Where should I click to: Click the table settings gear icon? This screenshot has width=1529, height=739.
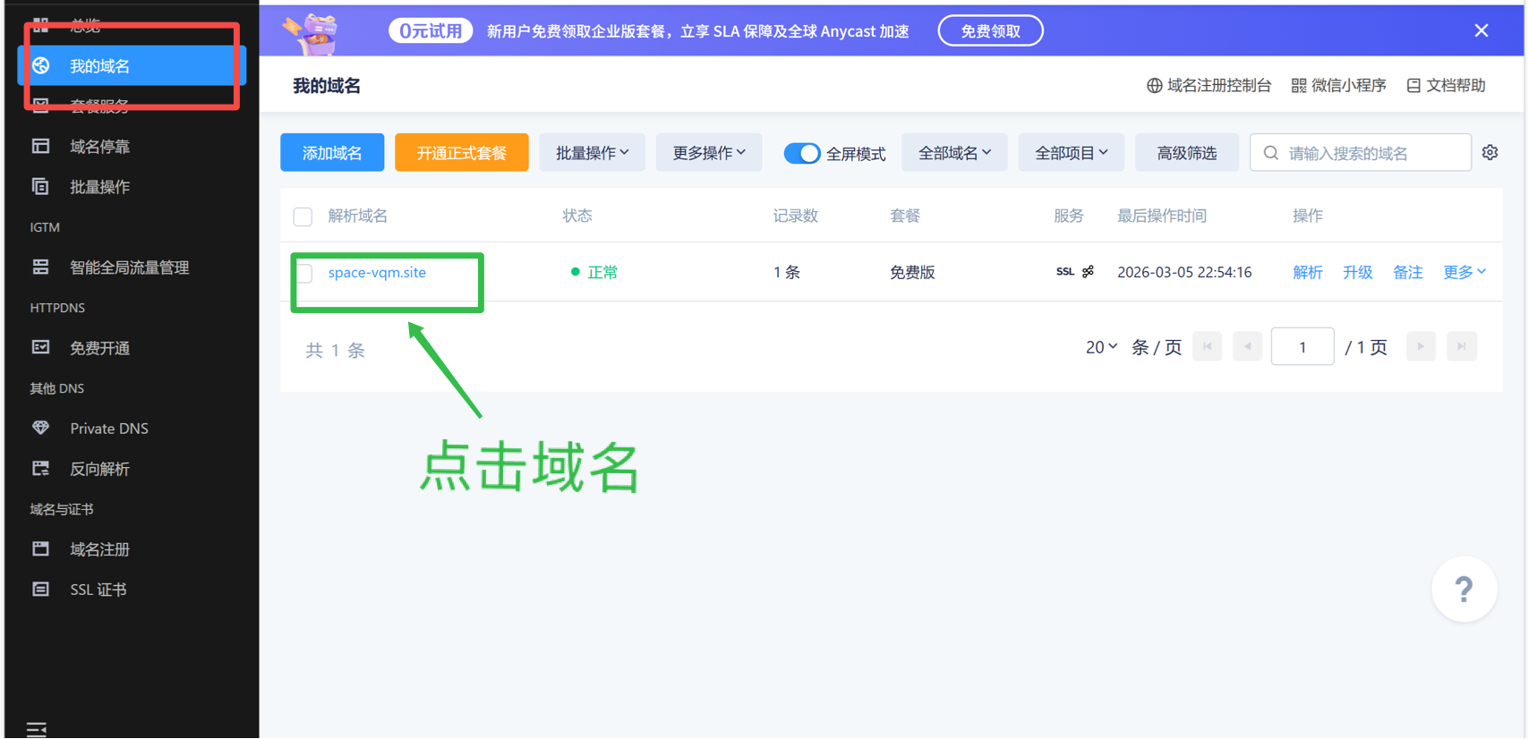pos(1490,153)
